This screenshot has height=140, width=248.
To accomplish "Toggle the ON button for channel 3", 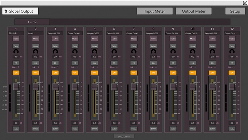I will pos(55,73).
